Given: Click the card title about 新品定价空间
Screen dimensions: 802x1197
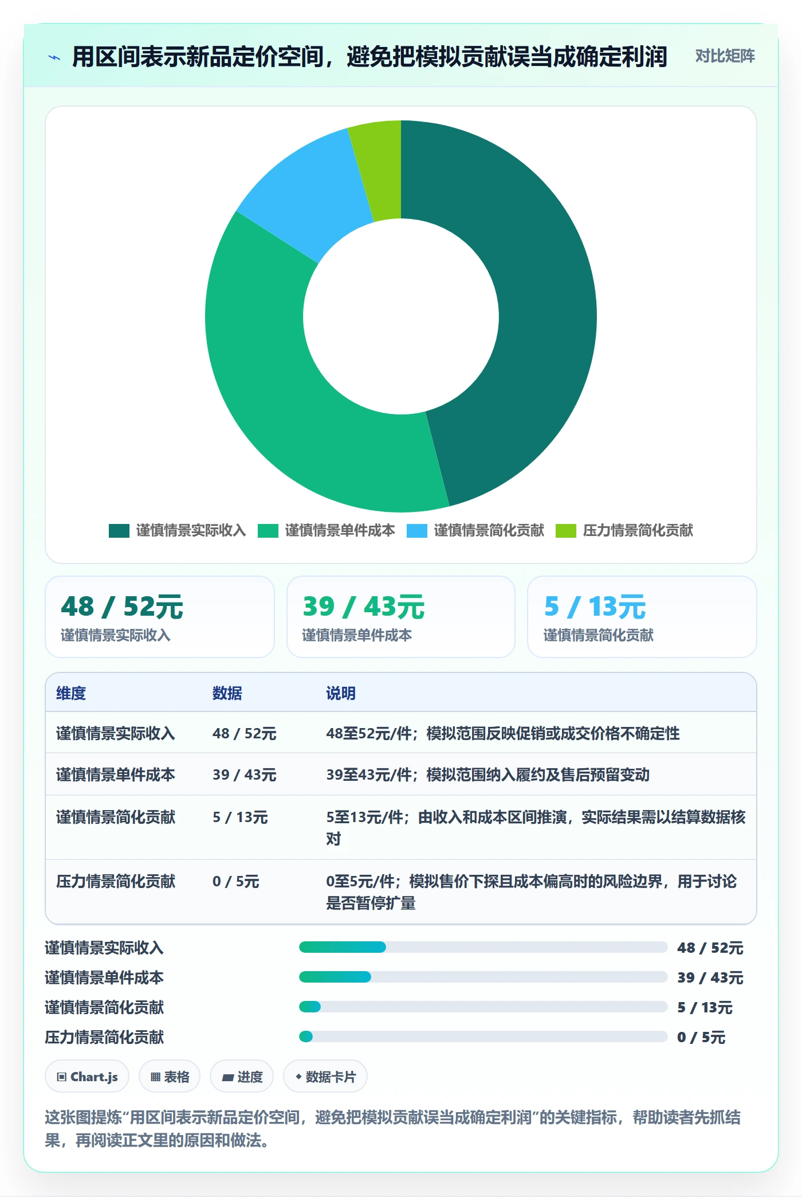Looking at the screenshot, I should [369, 57].
